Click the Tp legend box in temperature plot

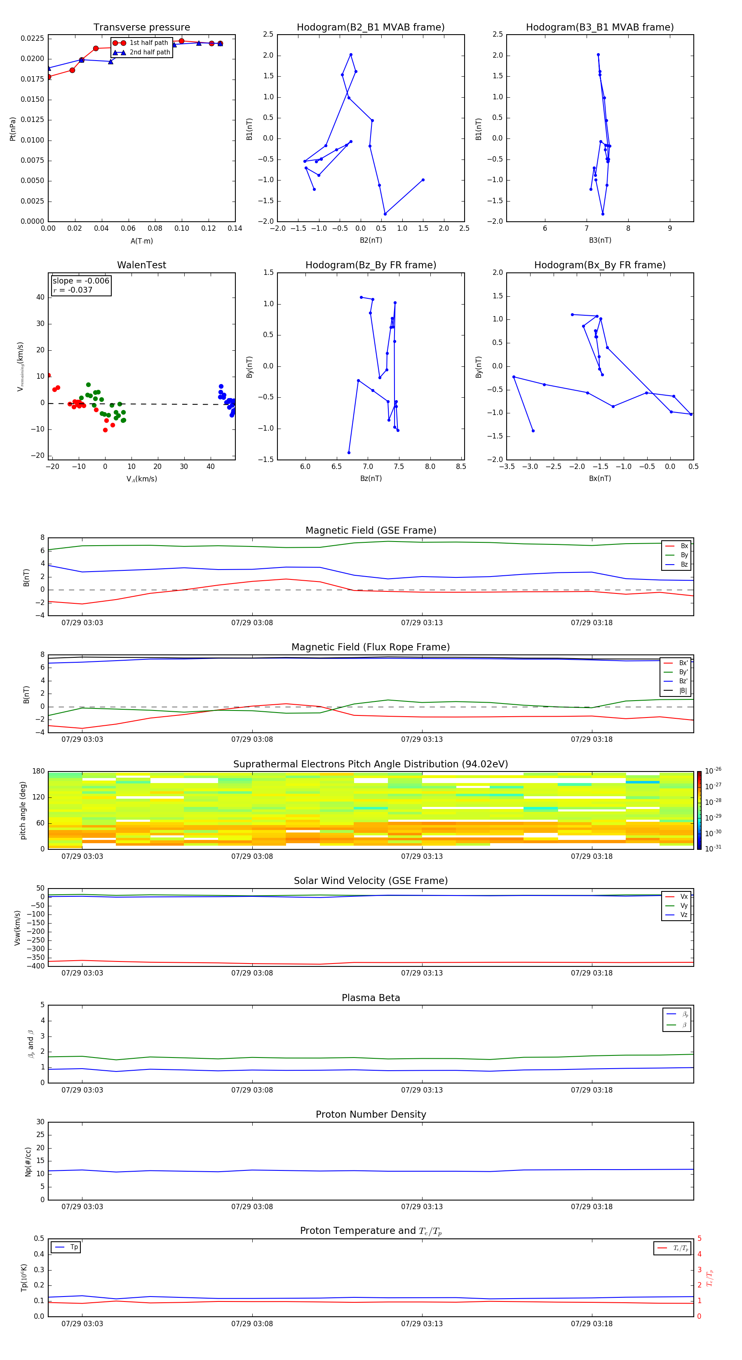66,1247
